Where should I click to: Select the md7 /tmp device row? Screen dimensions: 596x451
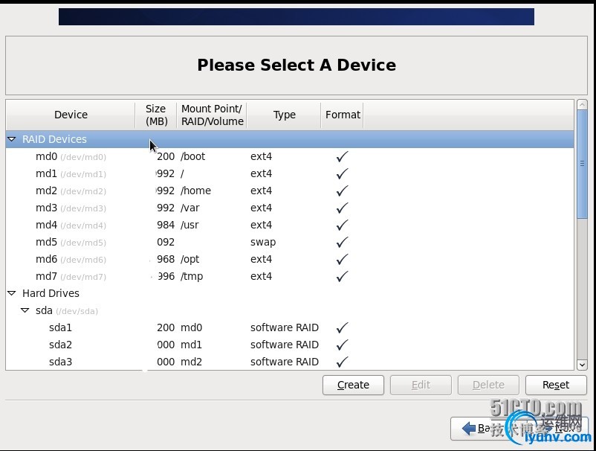pos(74,276)
